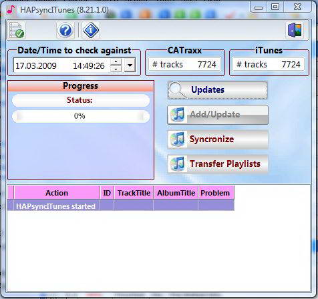Image resolution: width=318 pixels, height=299 pixels.
Task: Close the HAPsyncITunes window
Action: click(298, 7)
